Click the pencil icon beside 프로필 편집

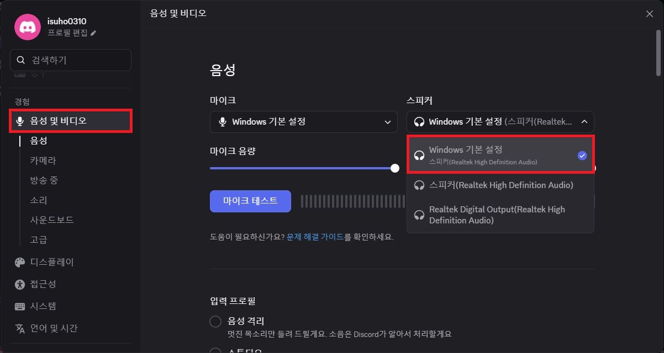[x=93, y=33]
